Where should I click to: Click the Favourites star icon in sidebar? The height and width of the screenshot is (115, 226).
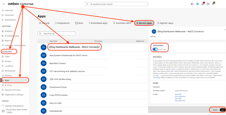coord(3,15)
